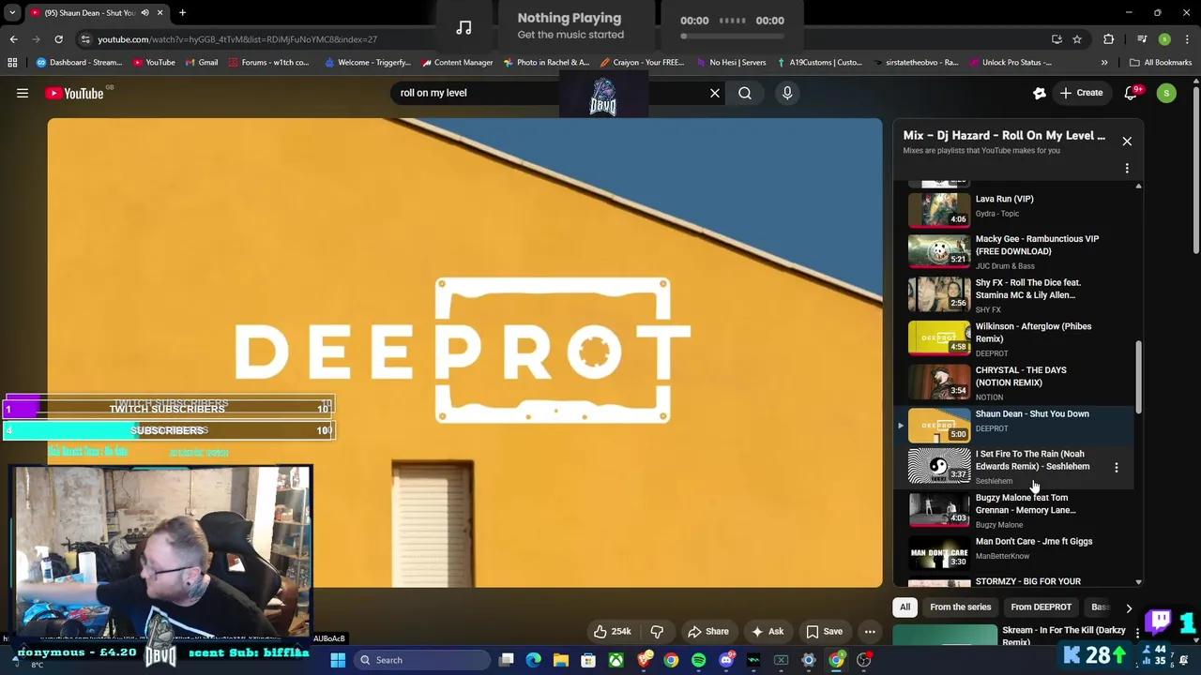This screenshot has width=1201, height=675.
Task: Open the Unlock Pro Status bookmark
Action: point(1010,63)
